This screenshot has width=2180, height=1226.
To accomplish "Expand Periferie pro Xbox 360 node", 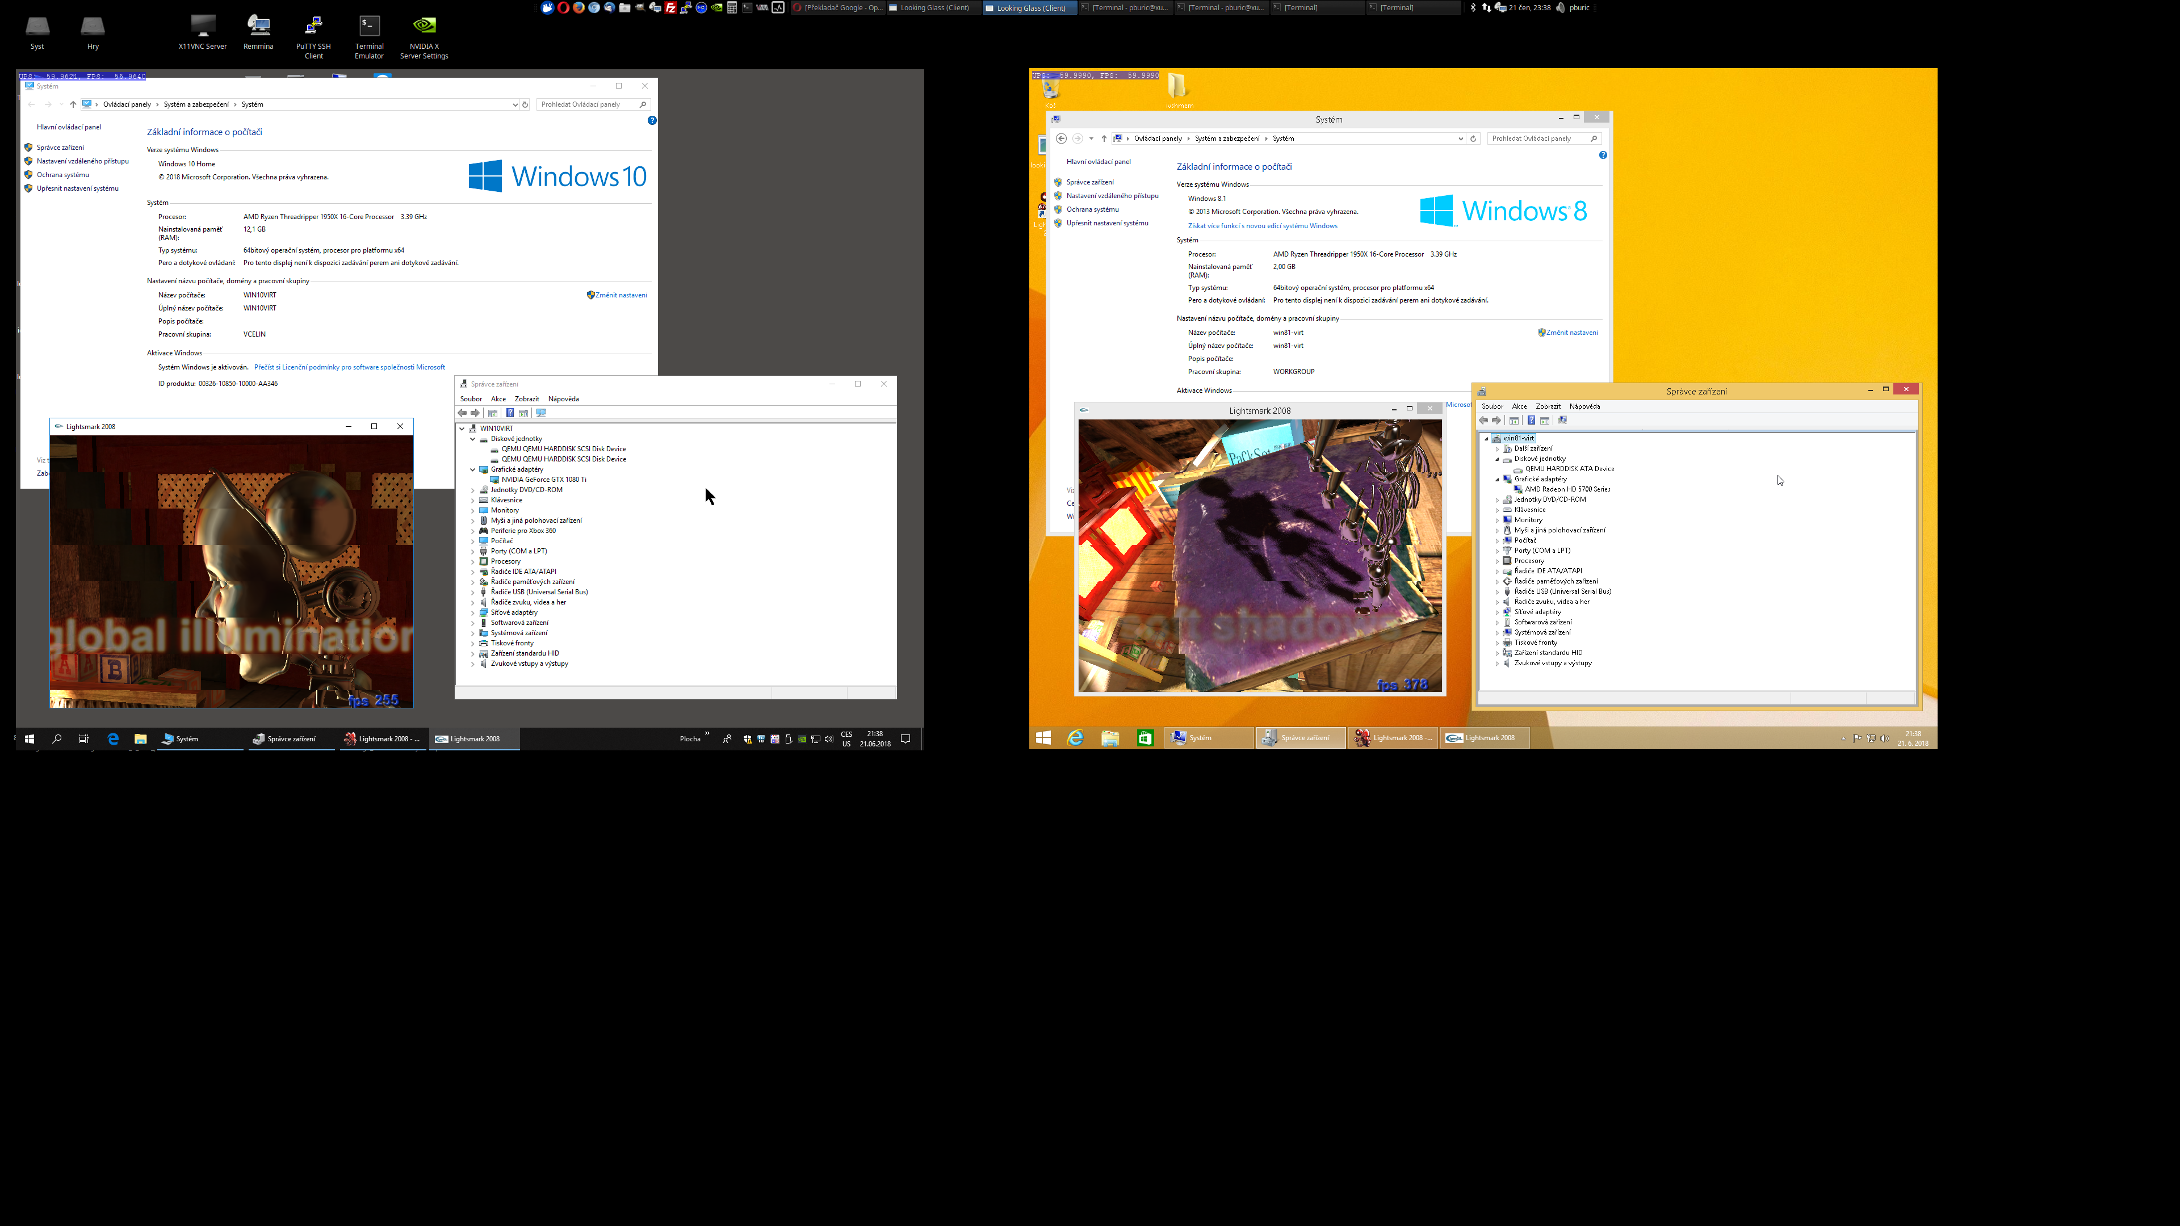I will pos(473,531).
